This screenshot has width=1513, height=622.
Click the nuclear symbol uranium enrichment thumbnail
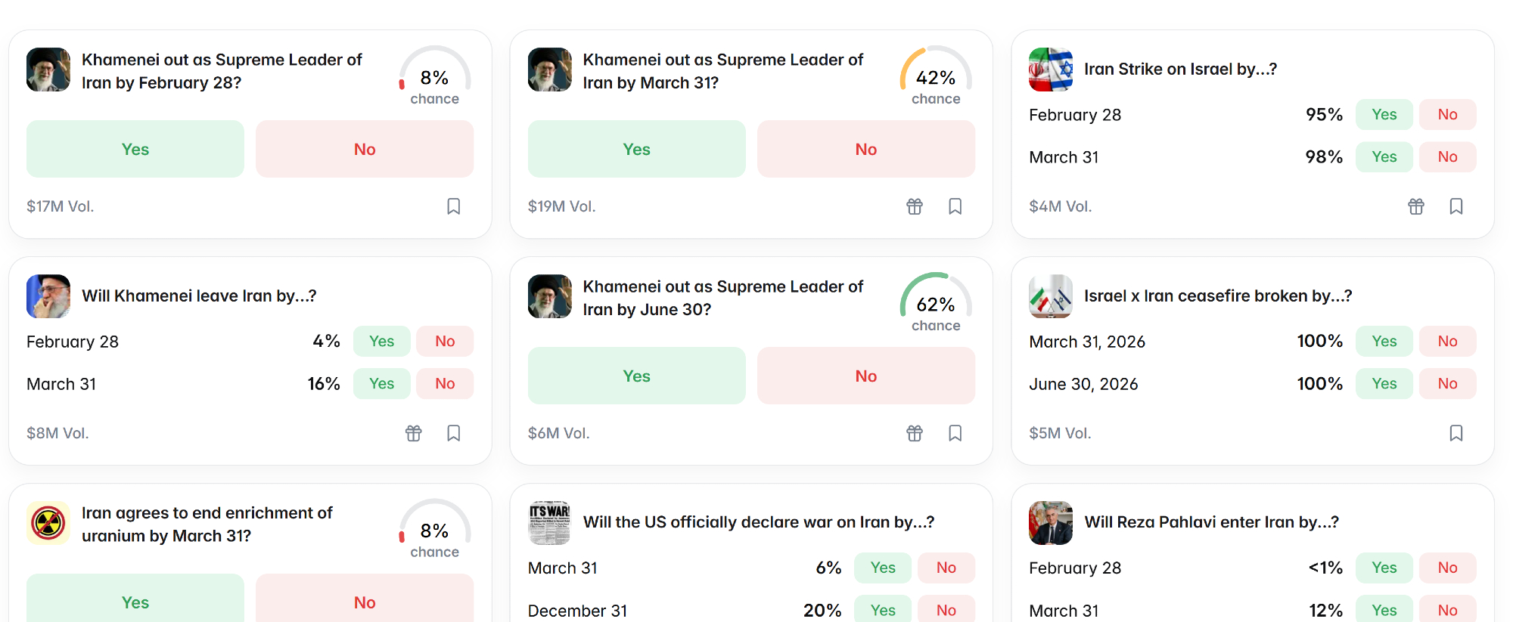48,523
